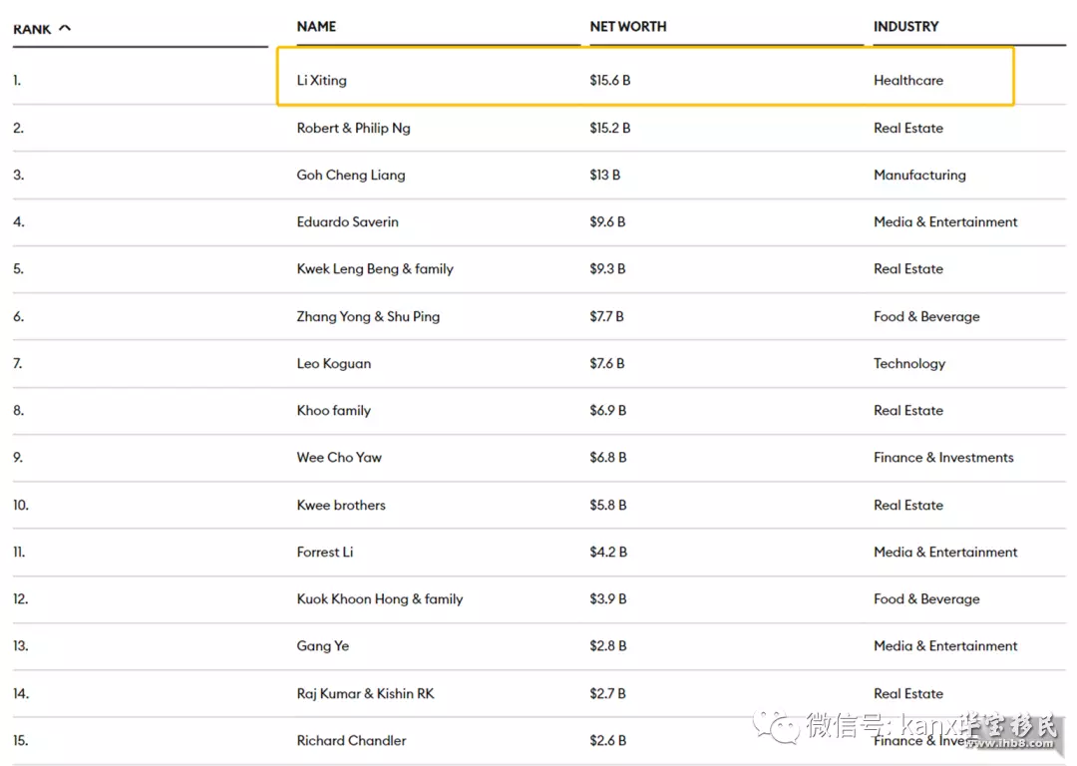Select the Manufacturing industry cell
The image size is (1077, 766).
(x=919, y=176)
